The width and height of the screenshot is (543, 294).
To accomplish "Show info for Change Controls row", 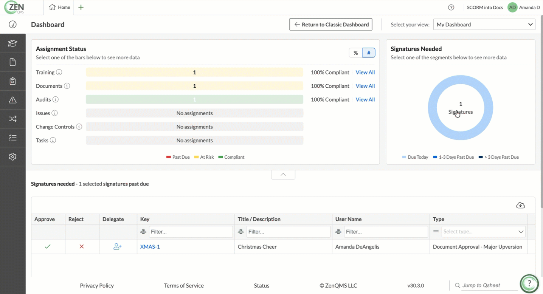I will 79,127.
